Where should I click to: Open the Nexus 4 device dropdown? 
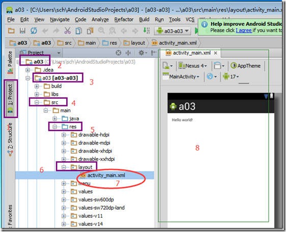192,66
